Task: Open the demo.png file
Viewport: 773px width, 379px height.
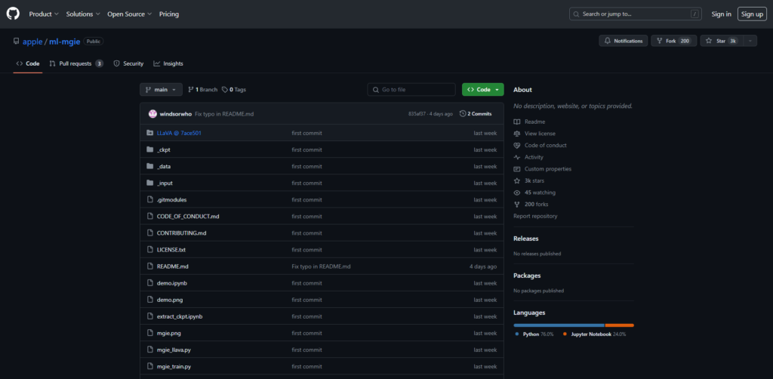Action: click(170, 300)
